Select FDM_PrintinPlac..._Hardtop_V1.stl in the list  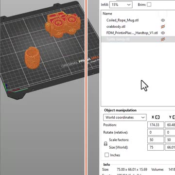coord(132,33)
